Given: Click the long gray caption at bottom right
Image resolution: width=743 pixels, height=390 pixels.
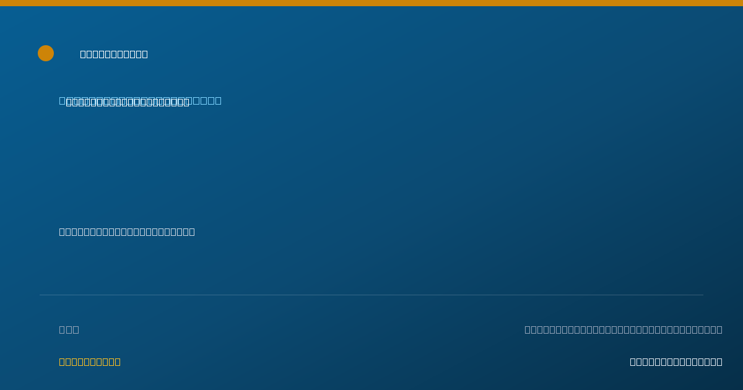Looking at the screenshot, I should (x=624, y=329).
